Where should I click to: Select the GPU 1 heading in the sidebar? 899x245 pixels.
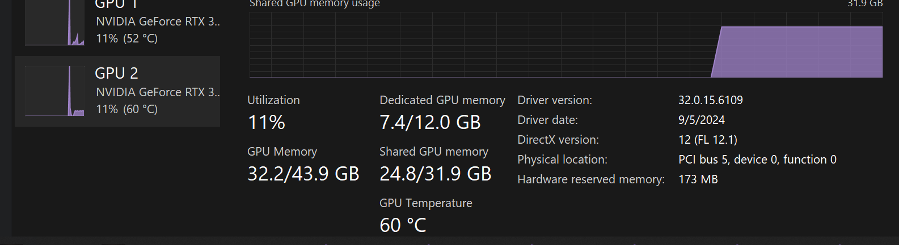116,5
